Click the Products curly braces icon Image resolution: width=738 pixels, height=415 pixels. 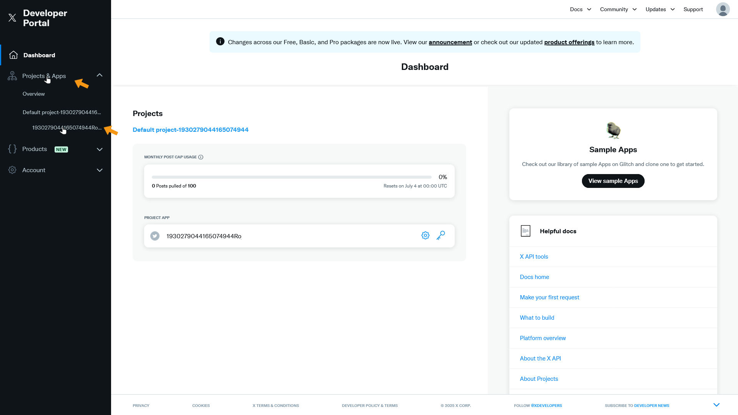tap(12, 149)
